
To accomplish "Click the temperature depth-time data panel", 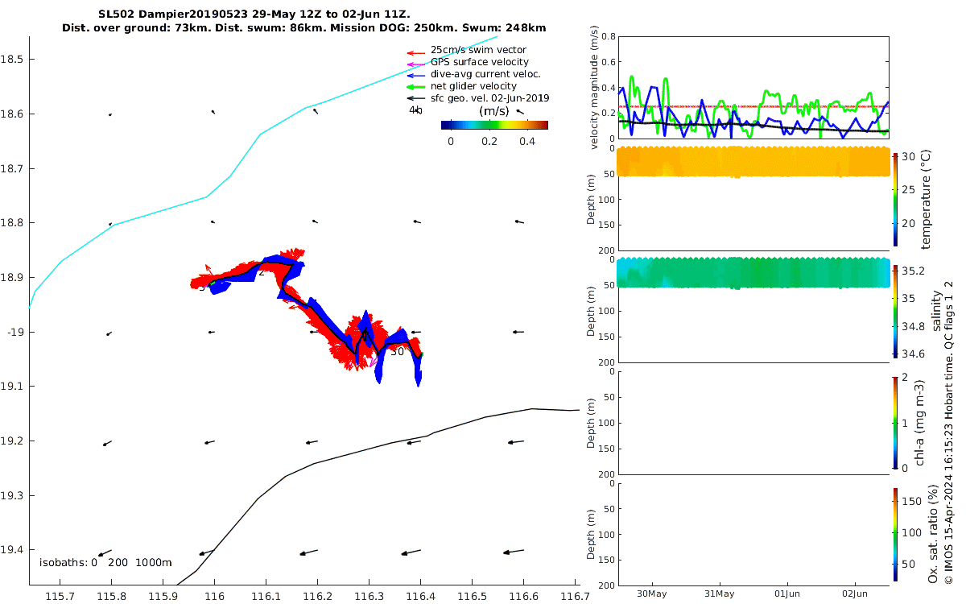I will [753, 163].
